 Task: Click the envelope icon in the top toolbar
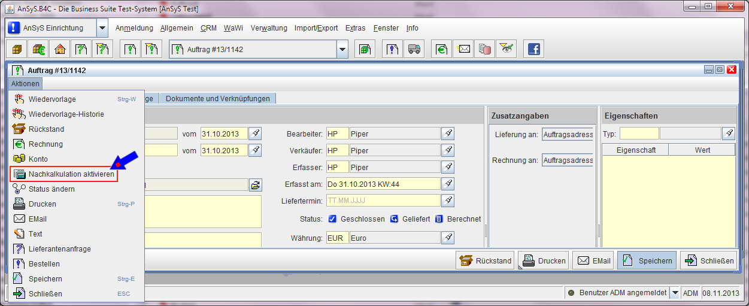(464, 50)
